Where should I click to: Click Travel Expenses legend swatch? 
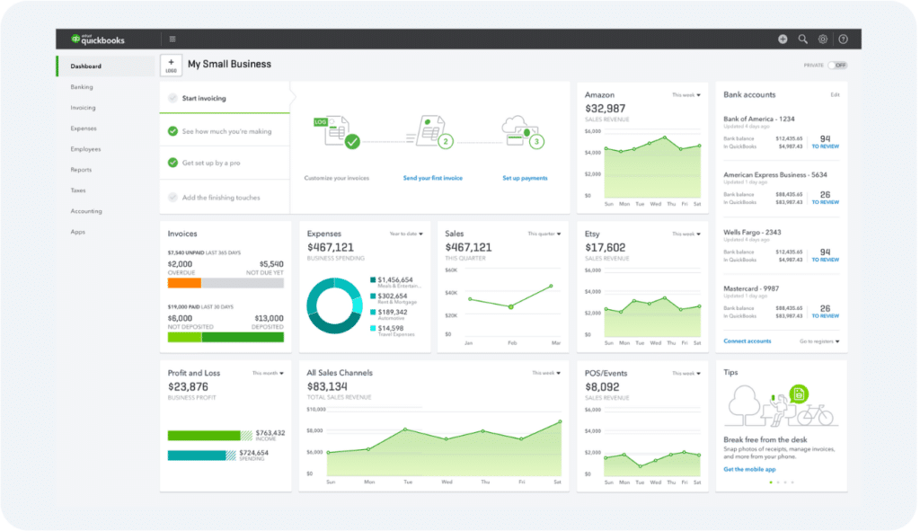(x=373, y=329)
